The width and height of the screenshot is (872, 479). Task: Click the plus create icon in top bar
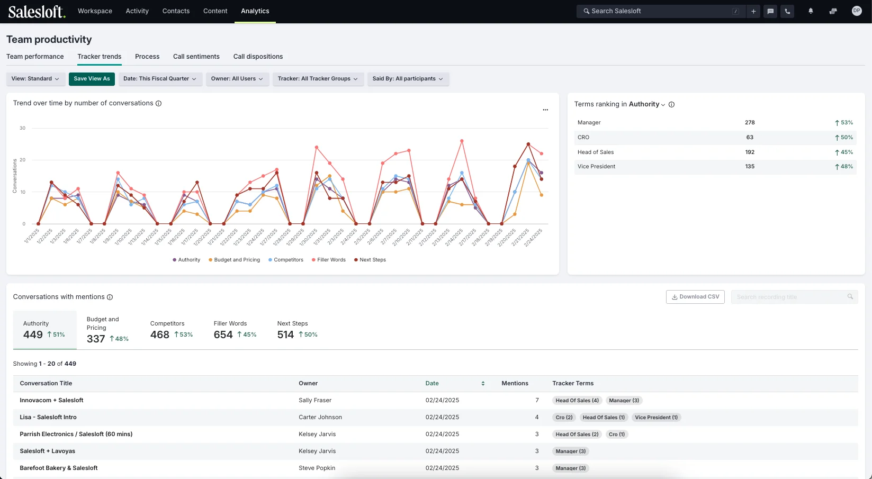753,11
